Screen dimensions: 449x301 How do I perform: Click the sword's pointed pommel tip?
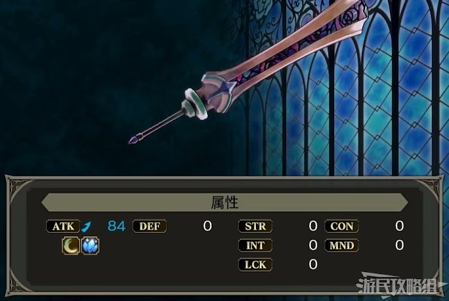(133, 140)
